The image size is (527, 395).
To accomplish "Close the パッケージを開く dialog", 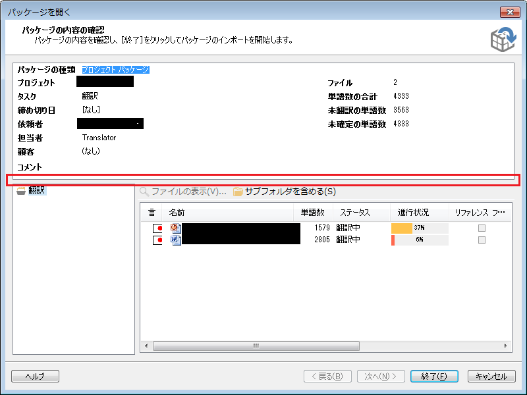I will (510, 12).
